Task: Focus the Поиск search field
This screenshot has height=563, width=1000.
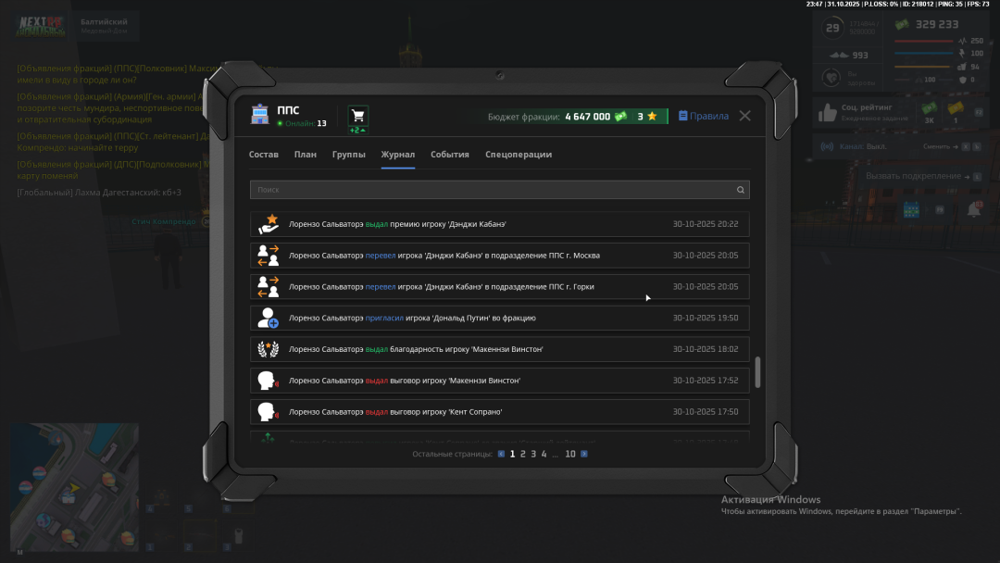Action: [491, 190]
